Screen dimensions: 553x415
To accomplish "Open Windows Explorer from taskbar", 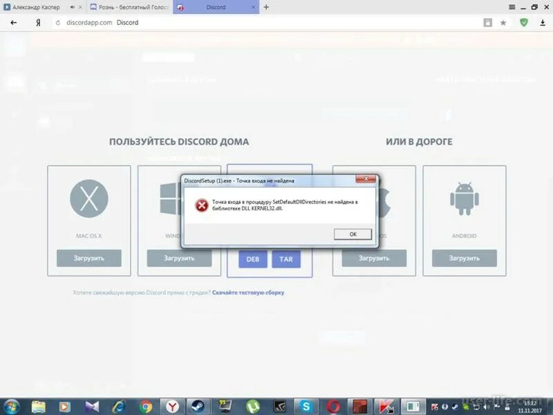I will tap(39, 407).
